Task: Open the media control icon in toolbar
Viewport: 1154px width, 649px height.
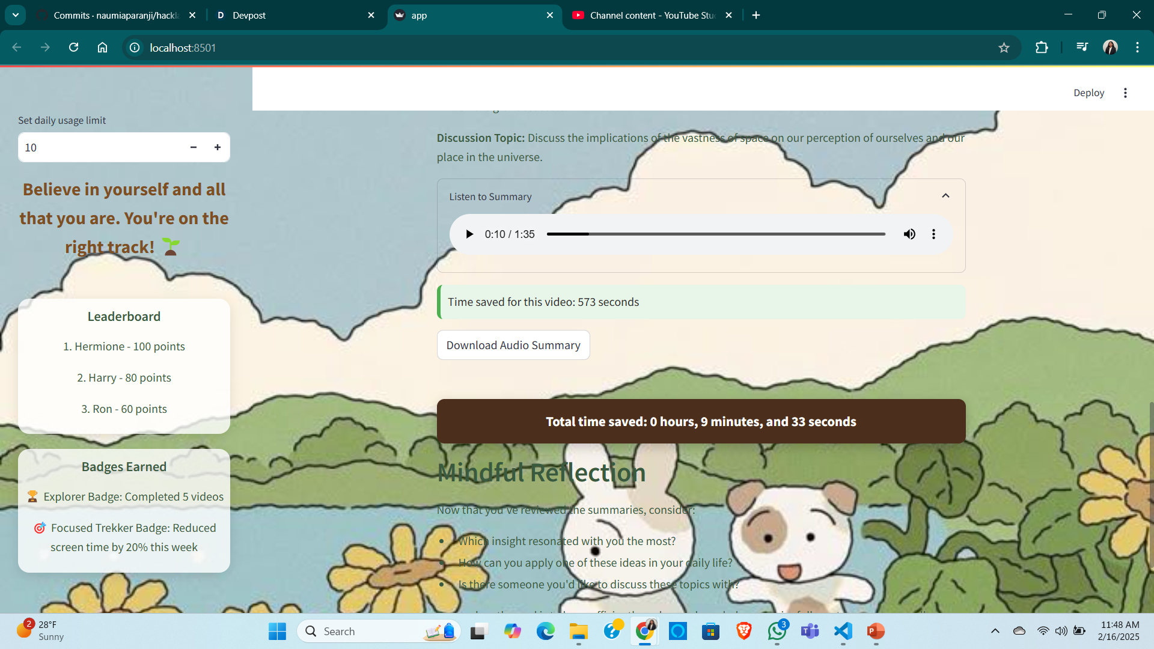Action: coord(1082,47)
